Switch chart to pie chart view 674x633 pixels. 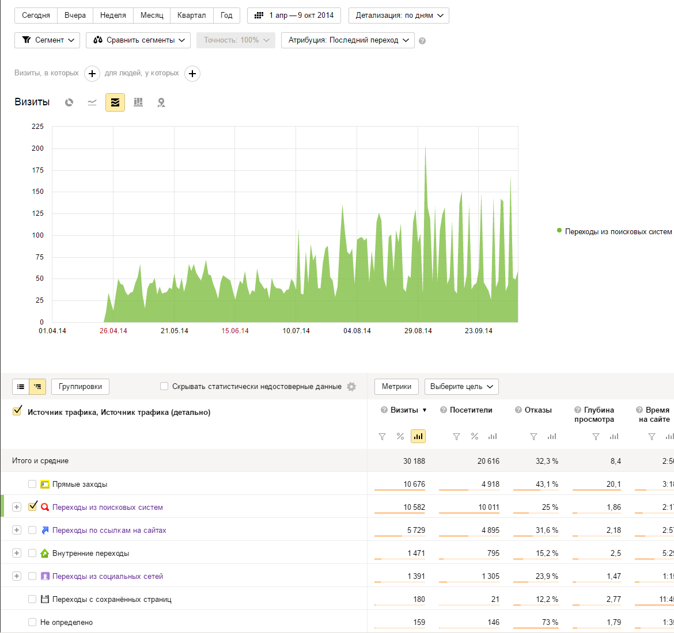tap(69, 102)
